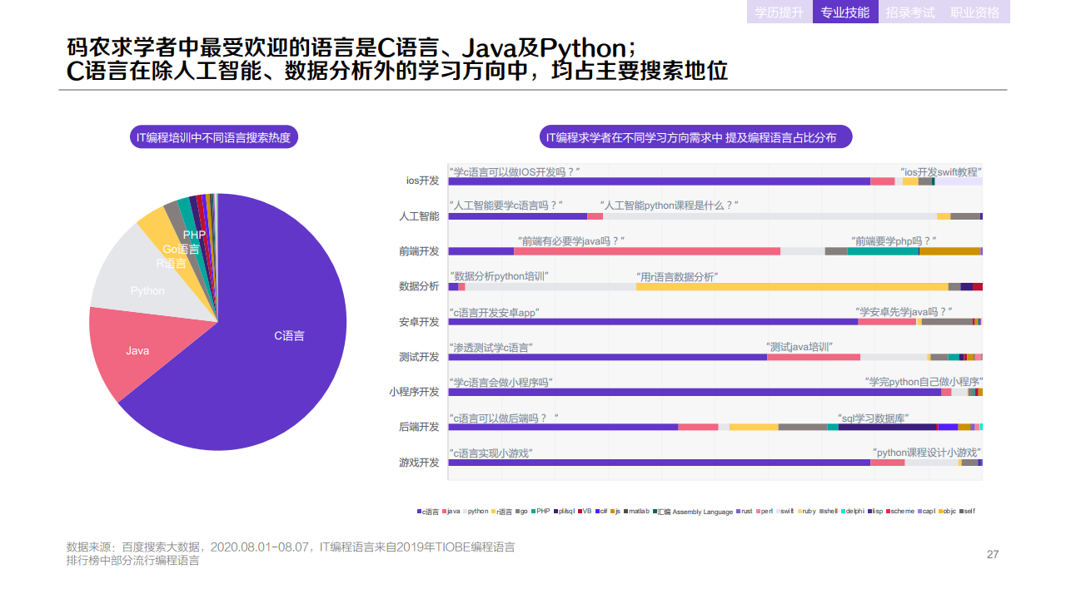1066x599 pixels.
Task: Open the 招录考试 tab
Action: tap(911, 12)
